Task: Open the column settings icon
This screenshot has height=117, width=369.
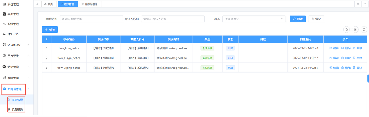Action: point(355,30)
